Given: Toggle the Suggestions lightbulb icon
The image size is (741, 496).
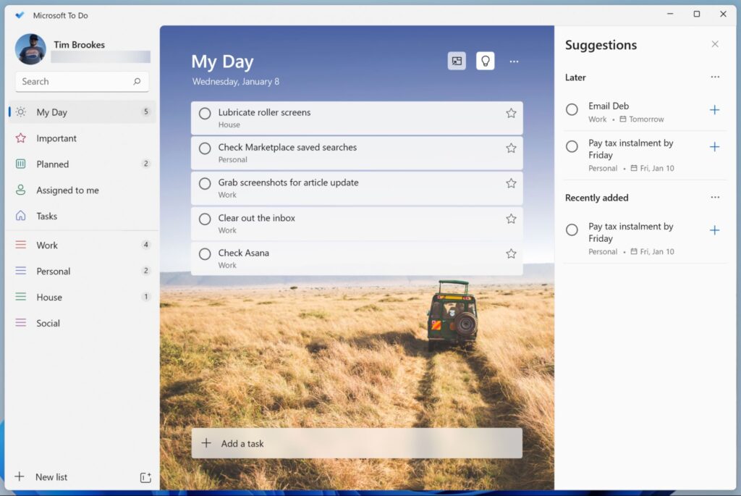Looking at the screenshot, I should click(486, 61).
